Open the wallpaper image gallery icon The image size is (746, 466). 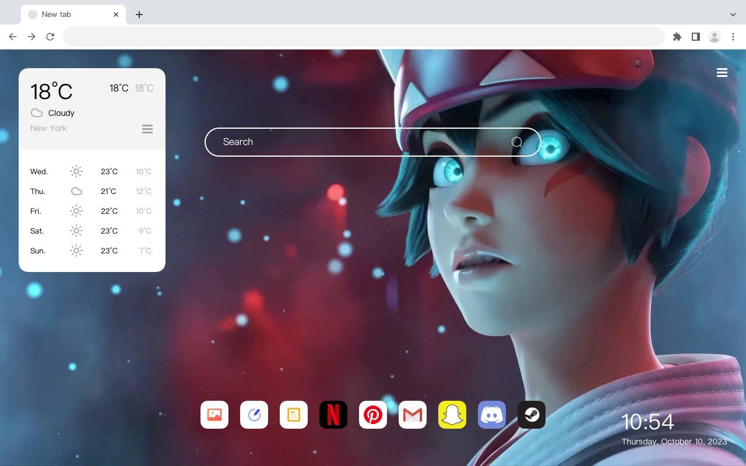point(214,415)
